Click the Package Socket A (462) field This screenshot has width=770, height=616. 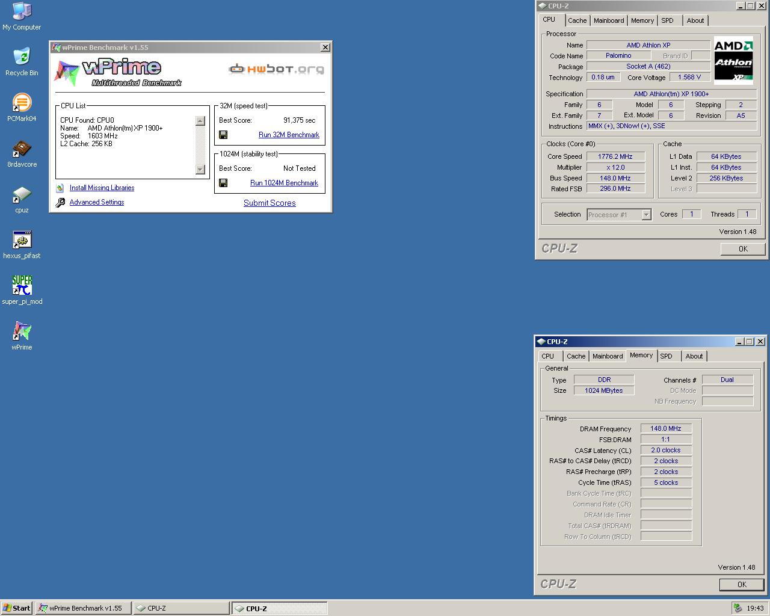648,66
